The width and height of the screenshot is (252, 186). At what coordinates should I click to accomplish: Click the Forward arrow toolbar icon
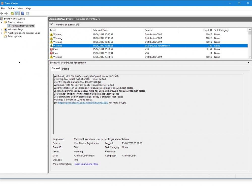click(6, 13)
